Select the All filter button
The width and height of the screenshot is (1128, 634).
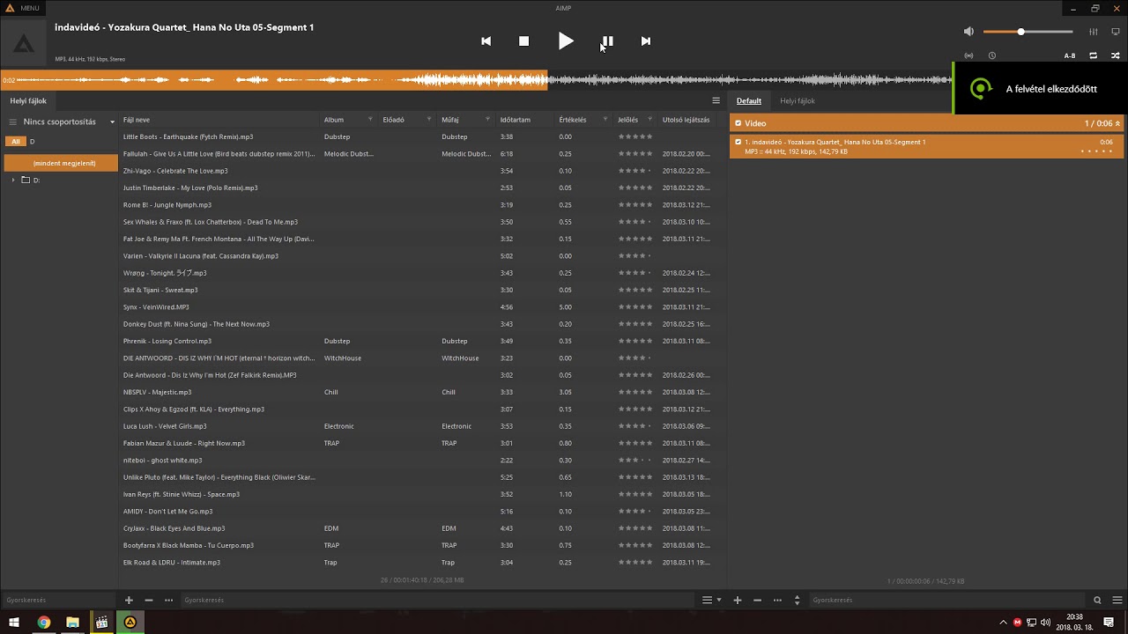pos(15,142)
